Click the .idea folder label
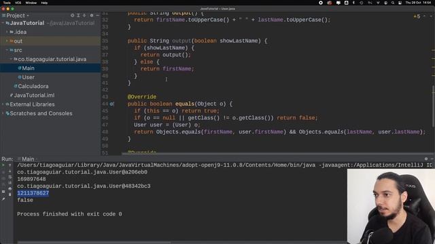This screenshot has width=435, height=244. (x=20, y=32)
